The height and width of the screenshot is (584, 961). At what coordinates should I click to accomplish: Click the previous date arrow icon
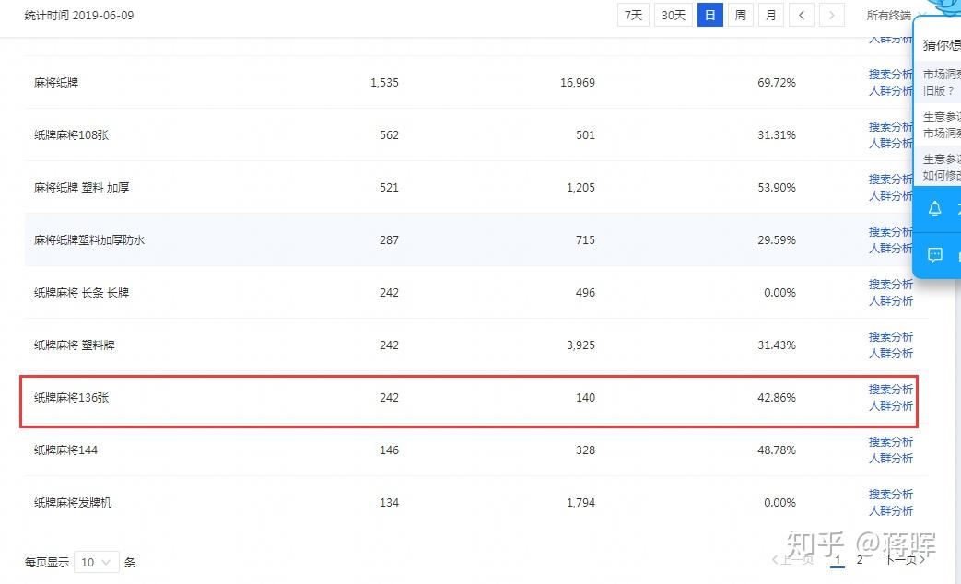point(801,16)
